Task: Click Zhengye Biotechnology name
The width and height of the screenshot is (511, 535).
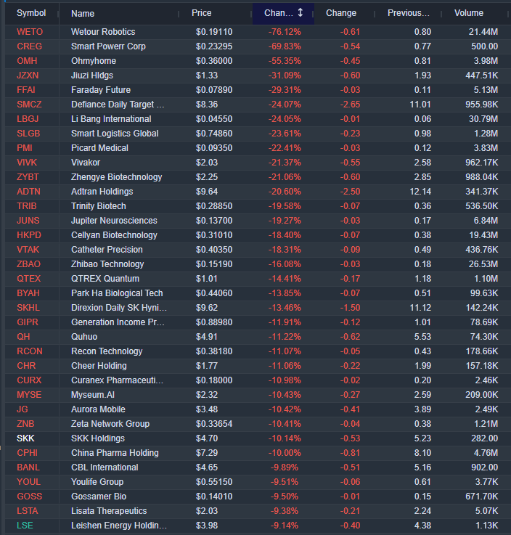Action: point(116,177)
